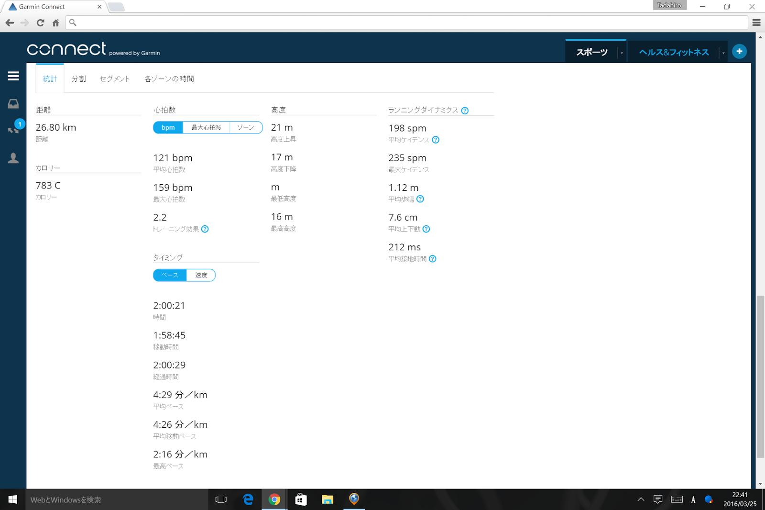This screenshot has height=510, width=765.
Task: Go back in browser history
Action: (10, 22)
